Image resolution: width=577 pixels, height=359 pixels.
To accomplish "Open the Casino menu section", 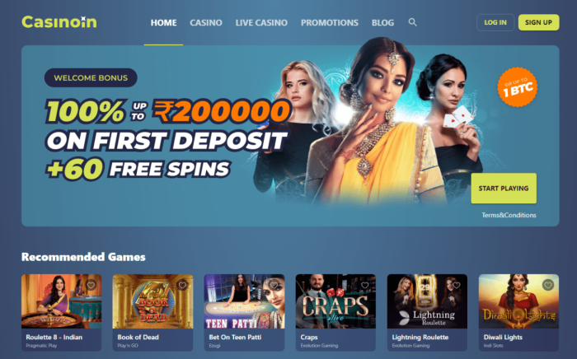I will 206,23.
